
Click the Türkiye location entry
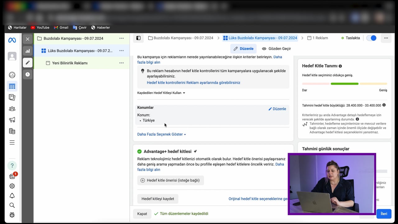tap(149, 120)
